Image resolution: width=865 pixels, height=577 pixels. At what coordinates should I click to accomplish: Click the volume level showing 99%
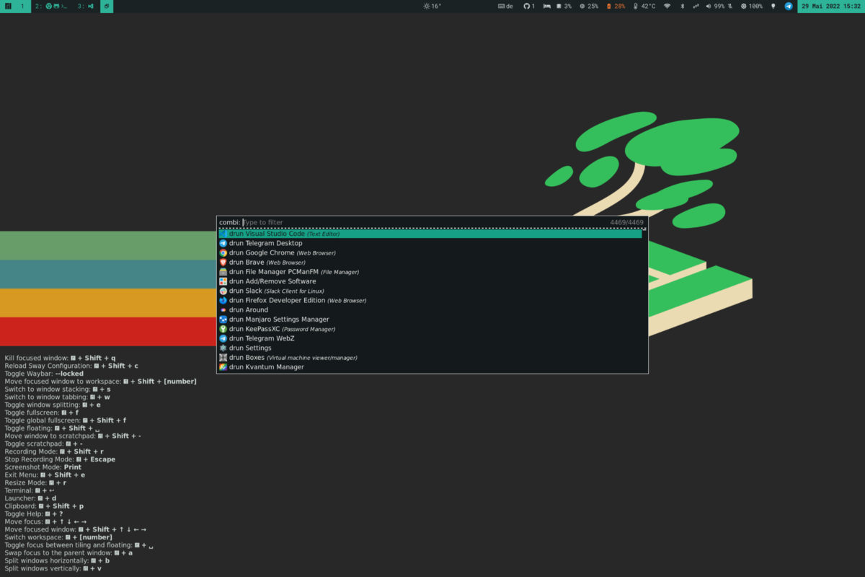[716, 6]
